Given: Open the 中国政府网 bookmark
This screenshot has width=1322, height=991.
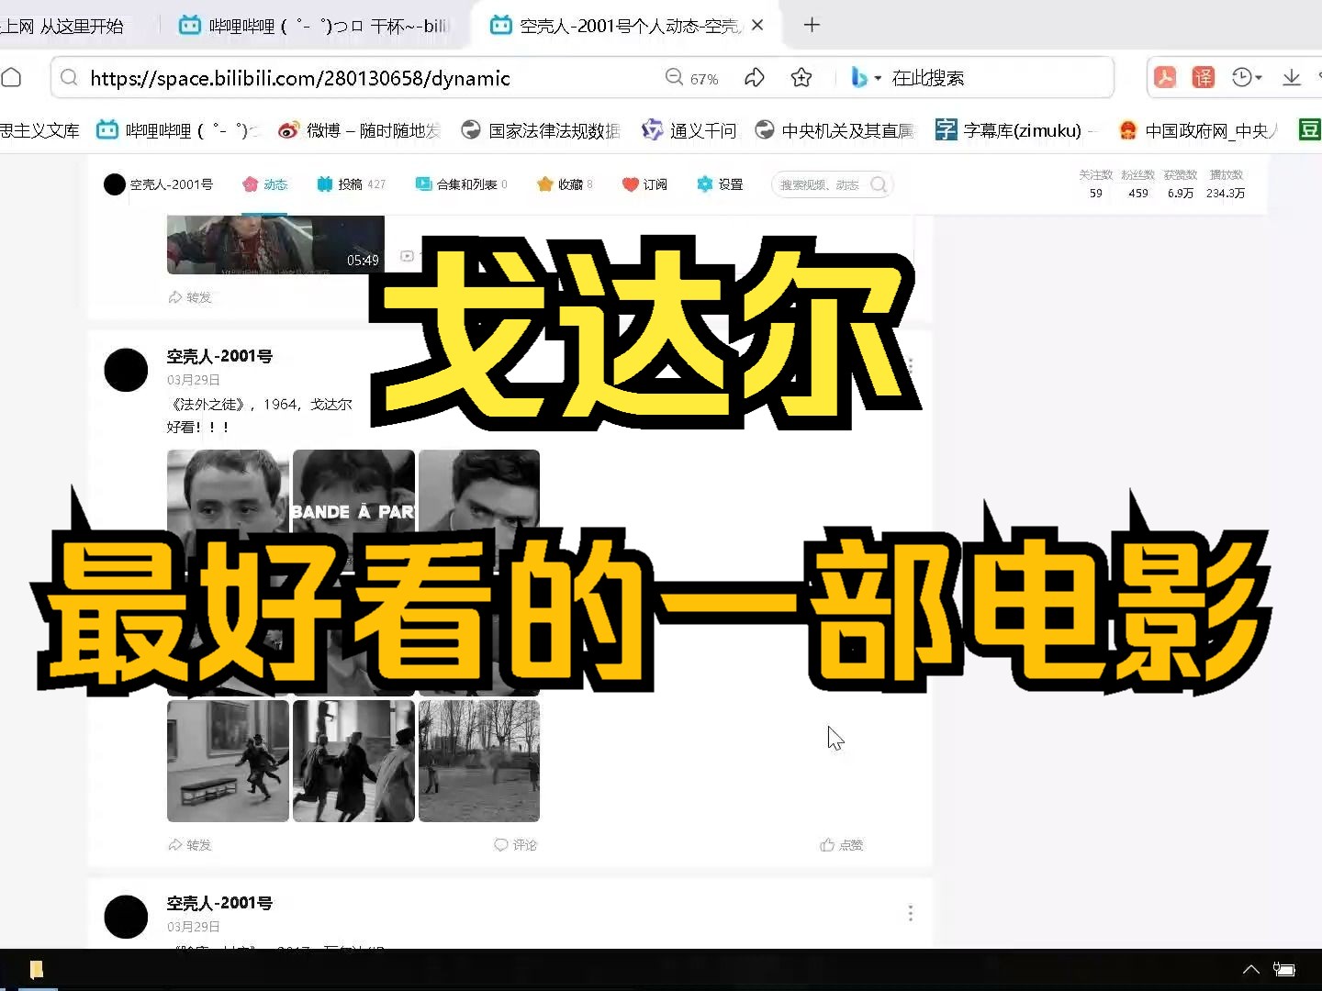Looking at the screenshot, I should pyautogui.click(x=1198, y=130).
